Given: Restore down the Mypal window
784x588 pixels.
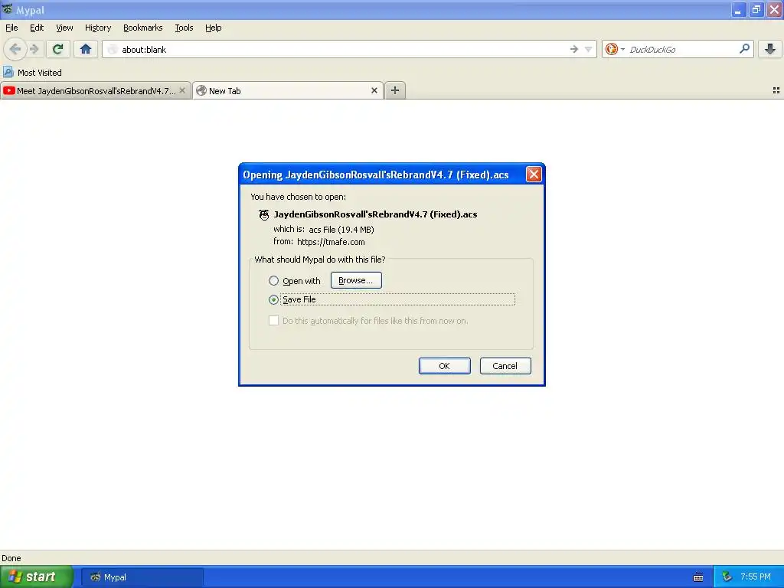Looking at the screenshot, I should 756,9.
